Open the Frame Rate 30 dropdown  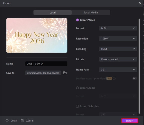118,69
